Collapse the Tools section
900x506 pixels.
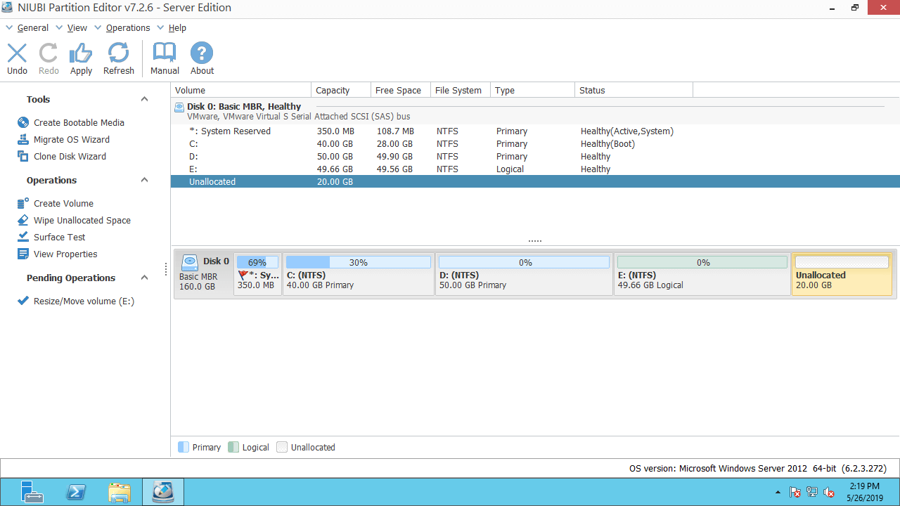pos(144,99)
